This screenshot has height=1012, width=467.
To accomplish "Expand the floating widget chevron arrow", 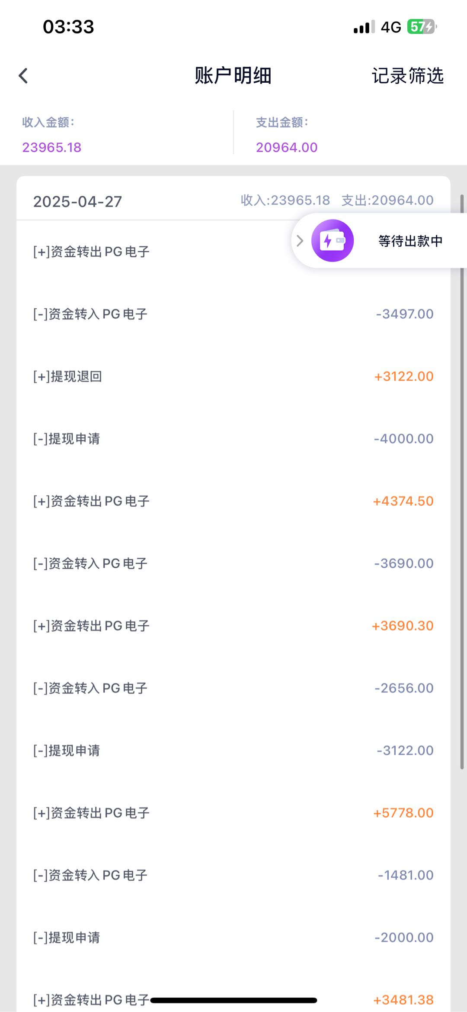I will pos(300,241).
